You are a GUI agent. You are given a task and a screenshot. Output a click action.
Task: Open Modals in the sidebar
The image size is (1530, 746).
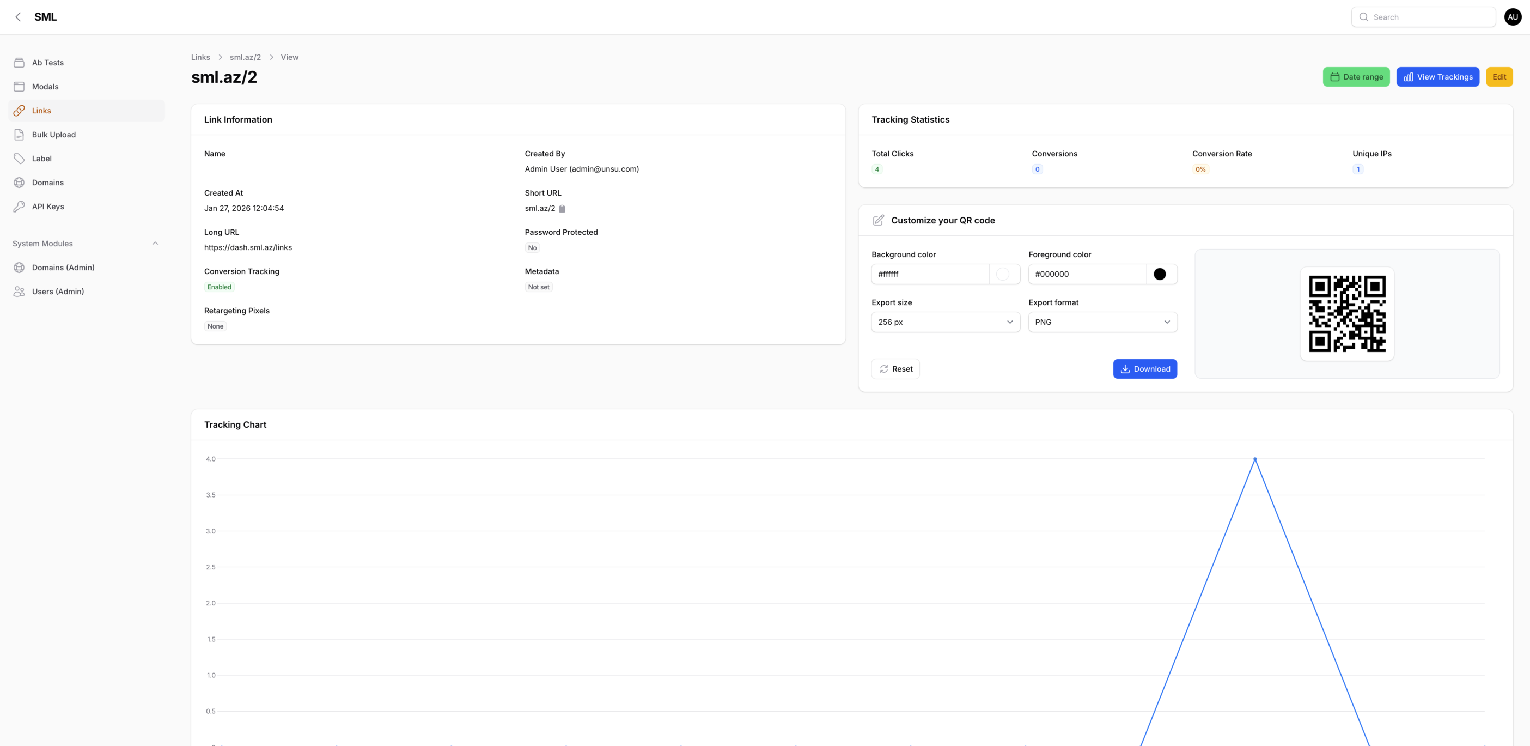pyautogui.click(x=45, y=87)
